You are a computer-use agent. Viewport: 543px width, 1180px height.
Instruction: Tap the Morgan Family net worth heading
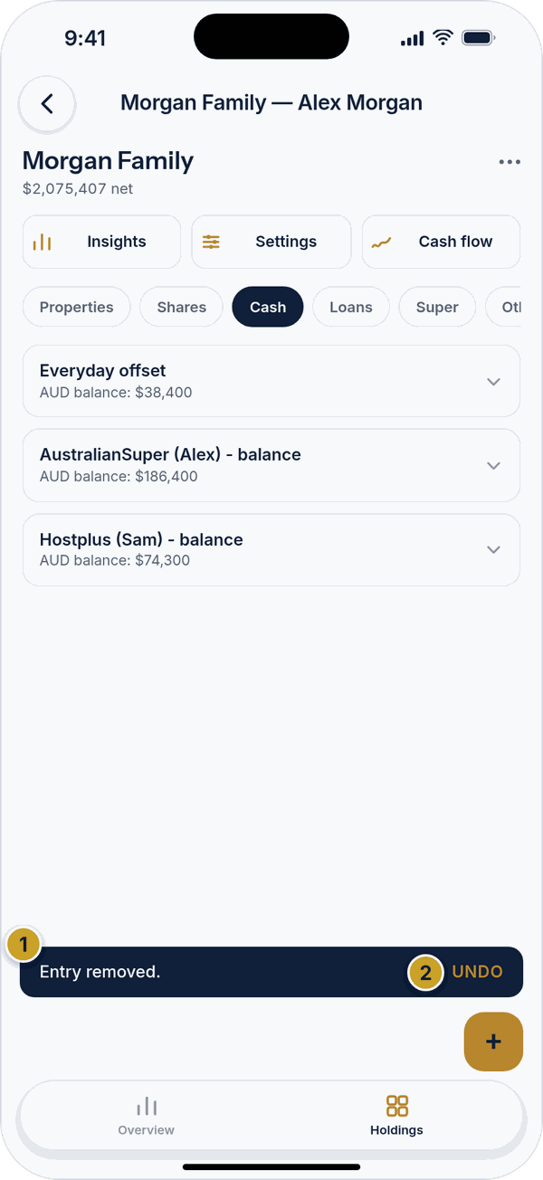point(108,161)
